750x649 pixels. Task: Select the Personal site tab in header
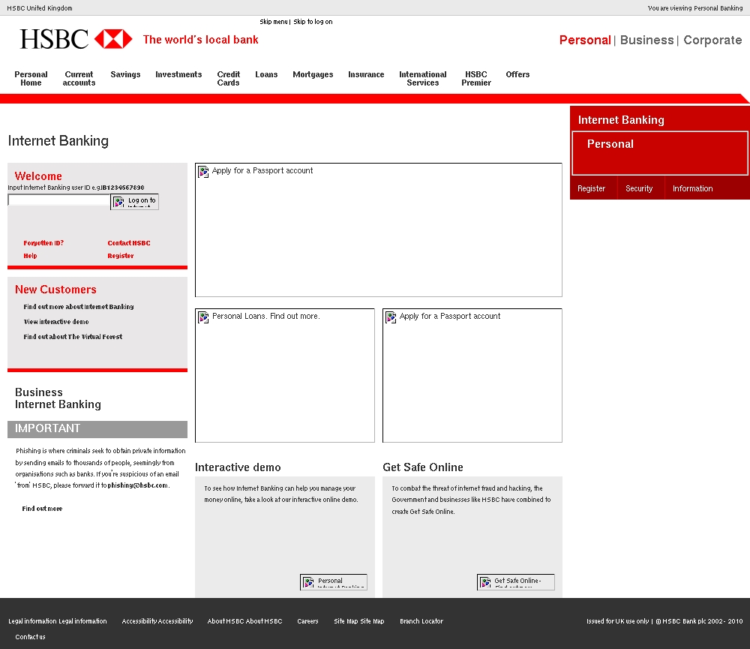(585, 41)
